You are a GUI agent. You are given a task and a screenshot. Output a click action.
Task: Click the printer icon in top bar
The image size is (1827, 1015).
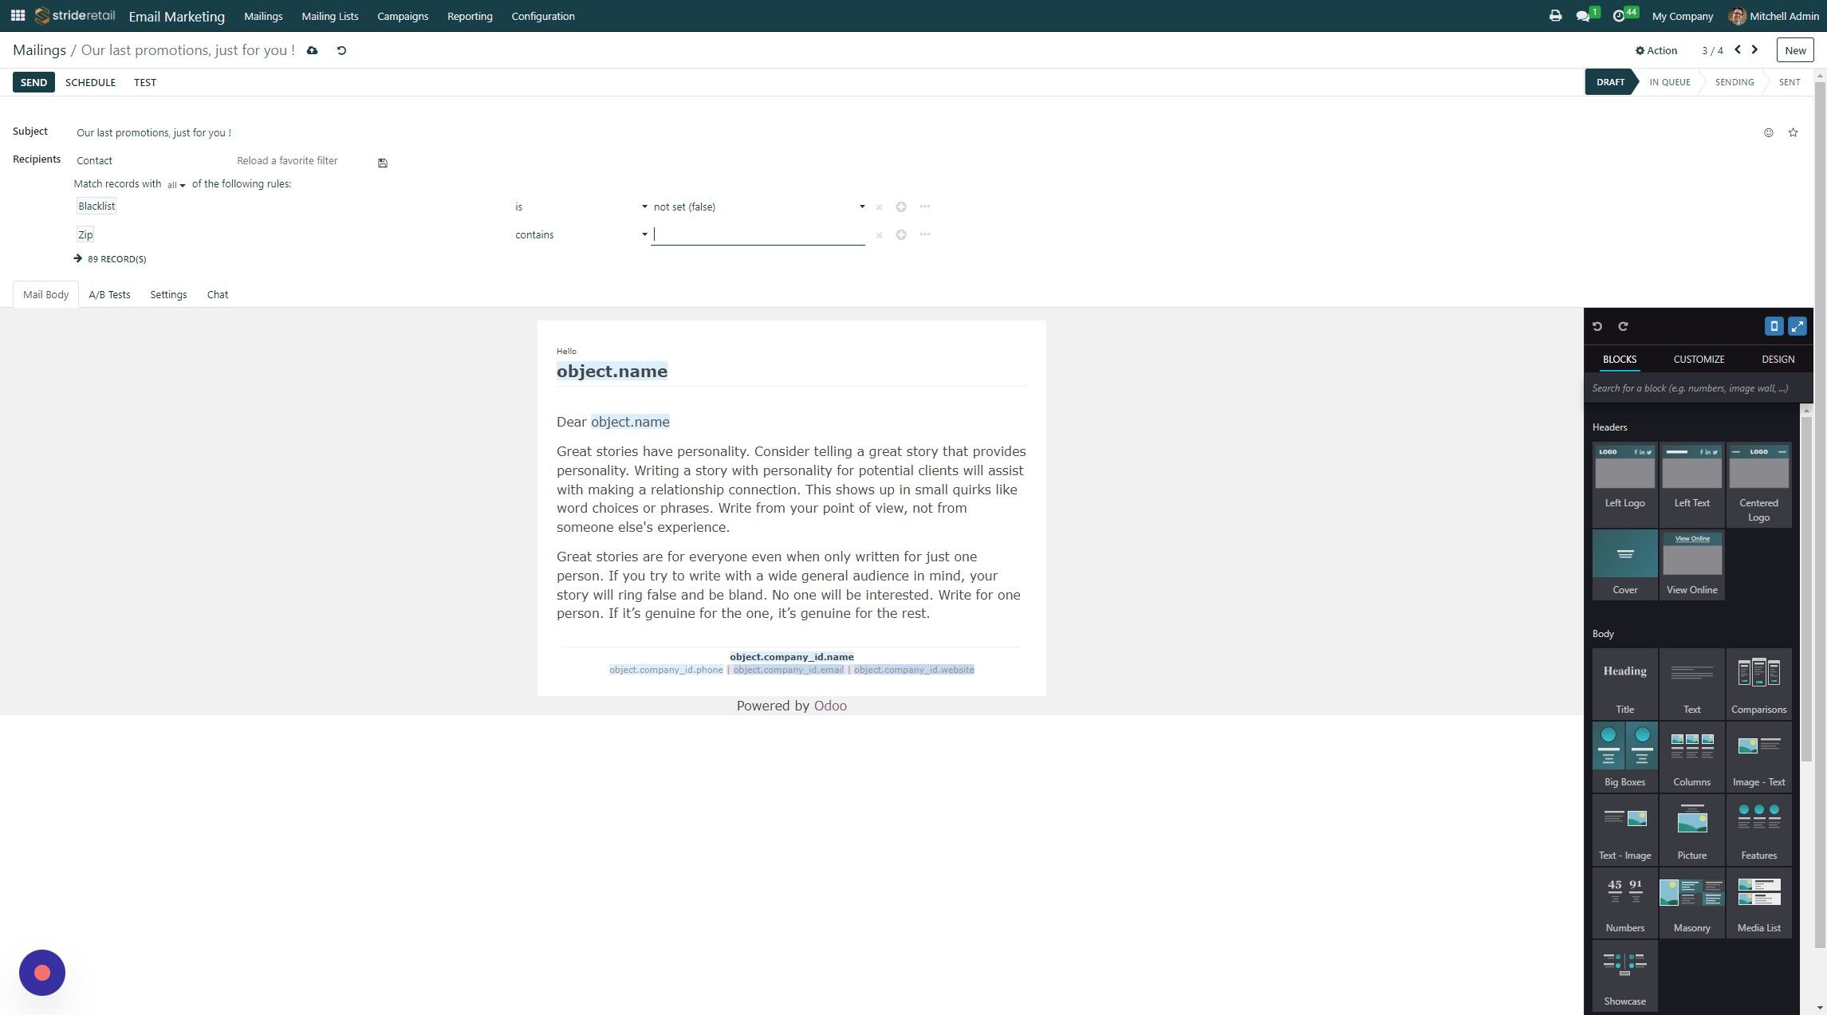(1555, 15)
